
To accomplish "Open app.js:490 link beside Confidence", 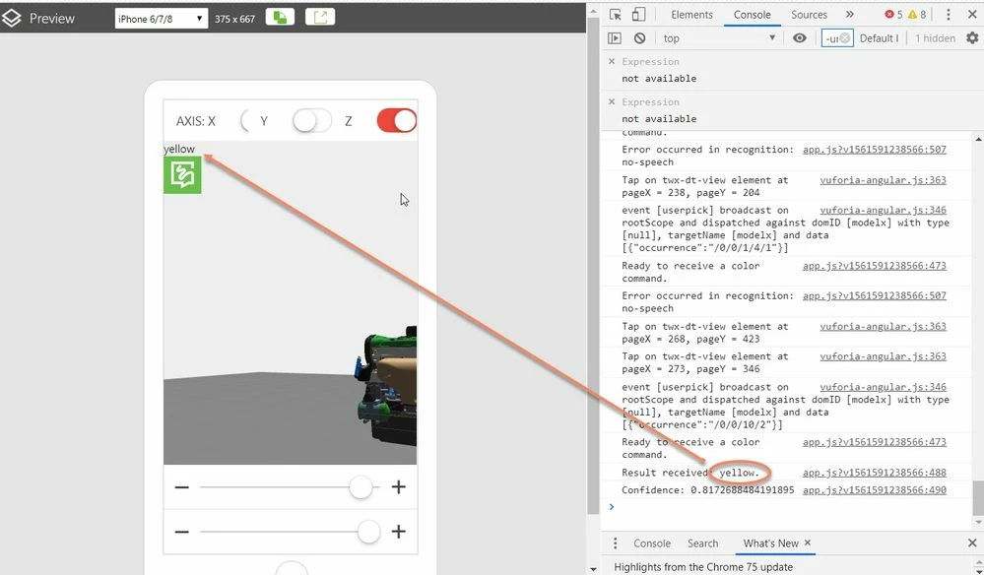I will 875,490.
